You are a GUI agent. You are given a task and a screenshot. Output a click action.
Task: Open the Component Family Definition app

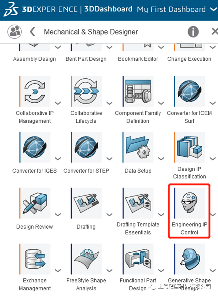[138, 91]
